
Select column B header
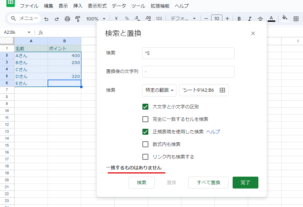tap(64, 41)
